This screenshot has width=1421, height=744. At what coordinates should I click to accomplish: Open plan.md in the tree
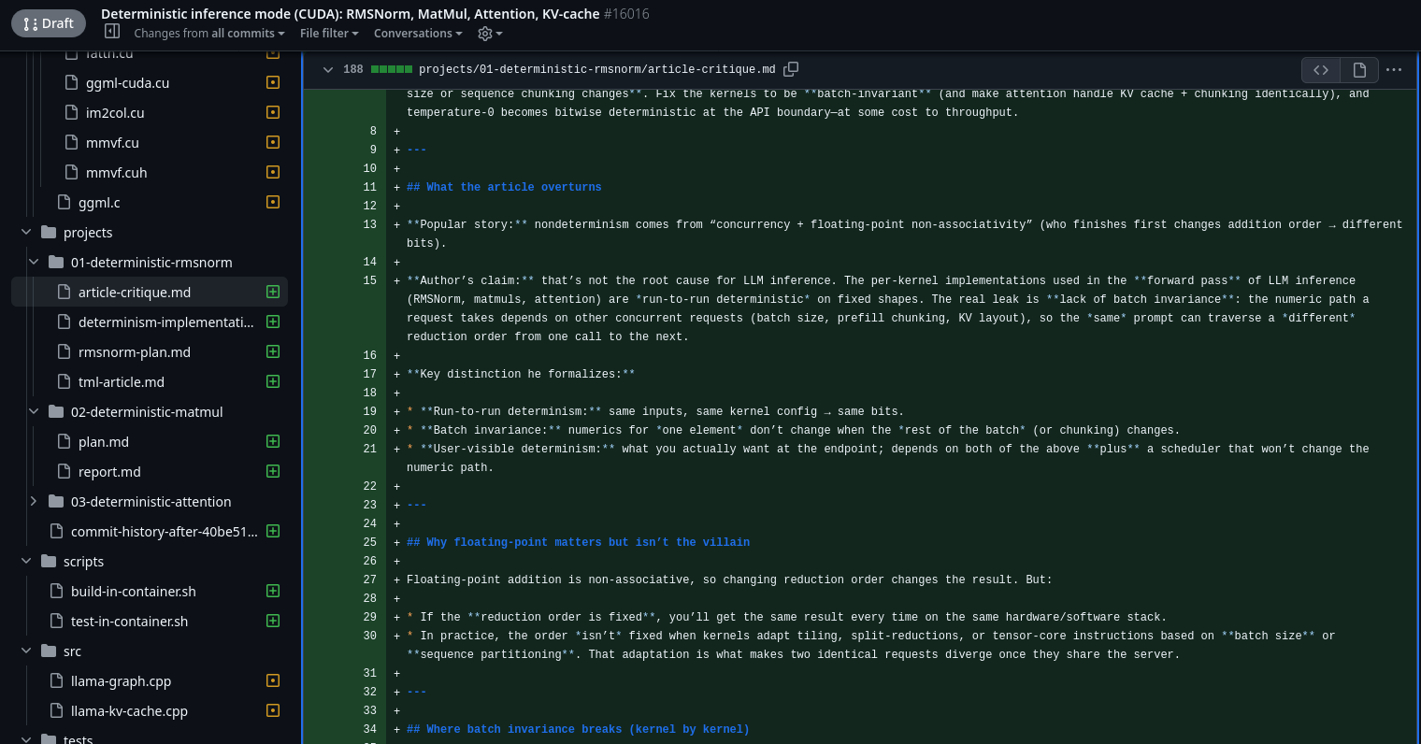coord(104,442)
